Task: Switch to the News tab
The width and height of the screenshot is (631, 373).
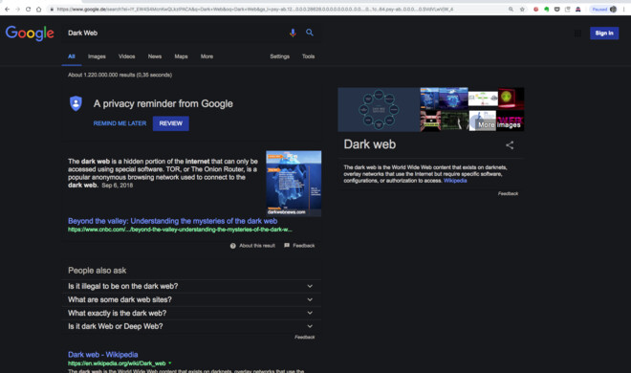Action: tap(155, 56)
